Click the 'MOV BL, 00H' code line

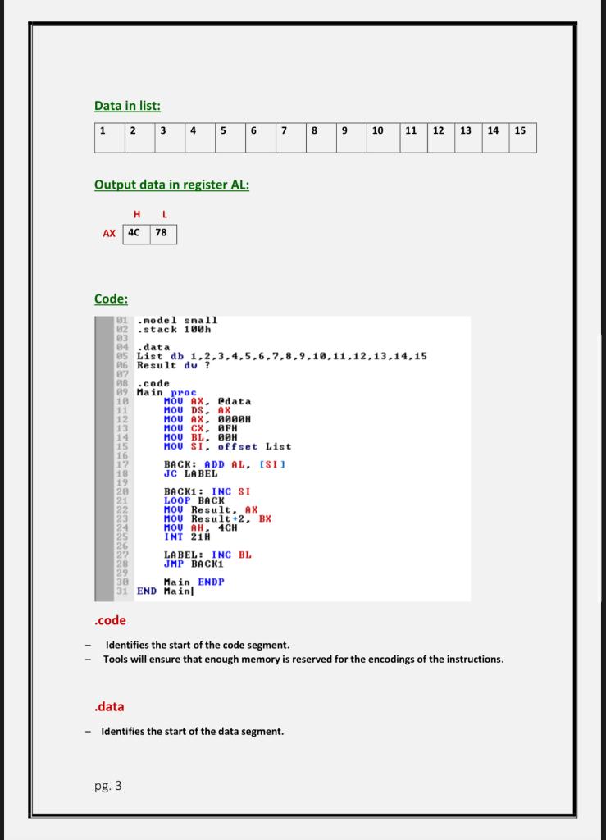(x=201, y=438)
